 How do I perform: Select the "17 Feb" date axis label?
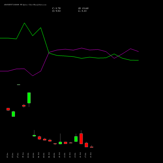85,155
